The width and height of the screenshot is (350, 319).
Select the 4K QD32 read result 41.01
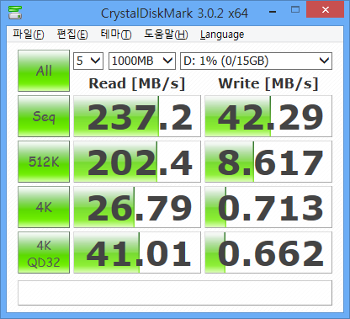137,253
